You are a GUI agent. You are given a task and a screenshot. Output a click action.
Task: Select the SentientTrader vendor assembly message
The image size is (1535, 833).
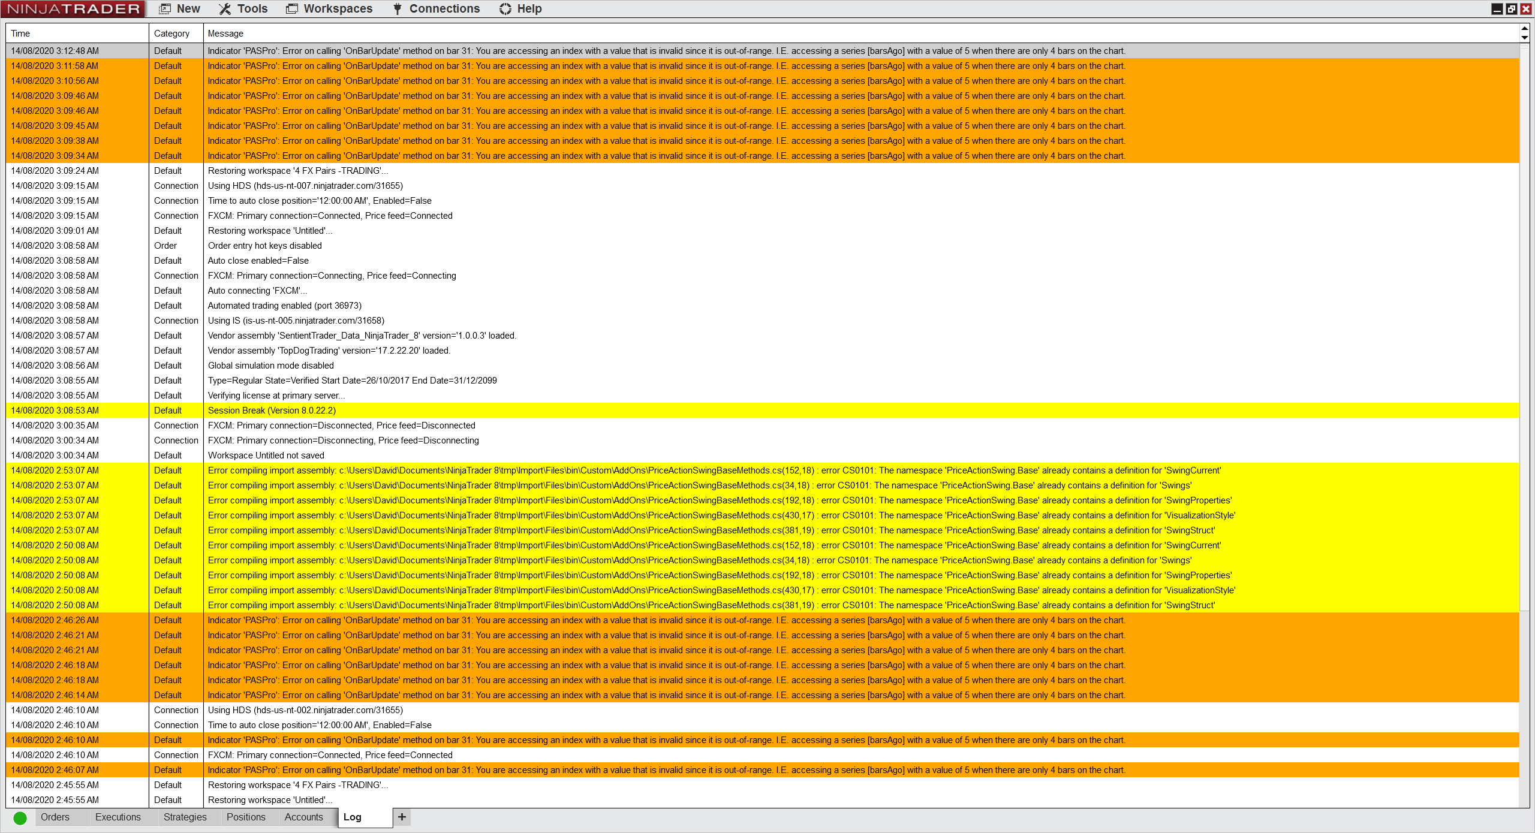[362, 336]
